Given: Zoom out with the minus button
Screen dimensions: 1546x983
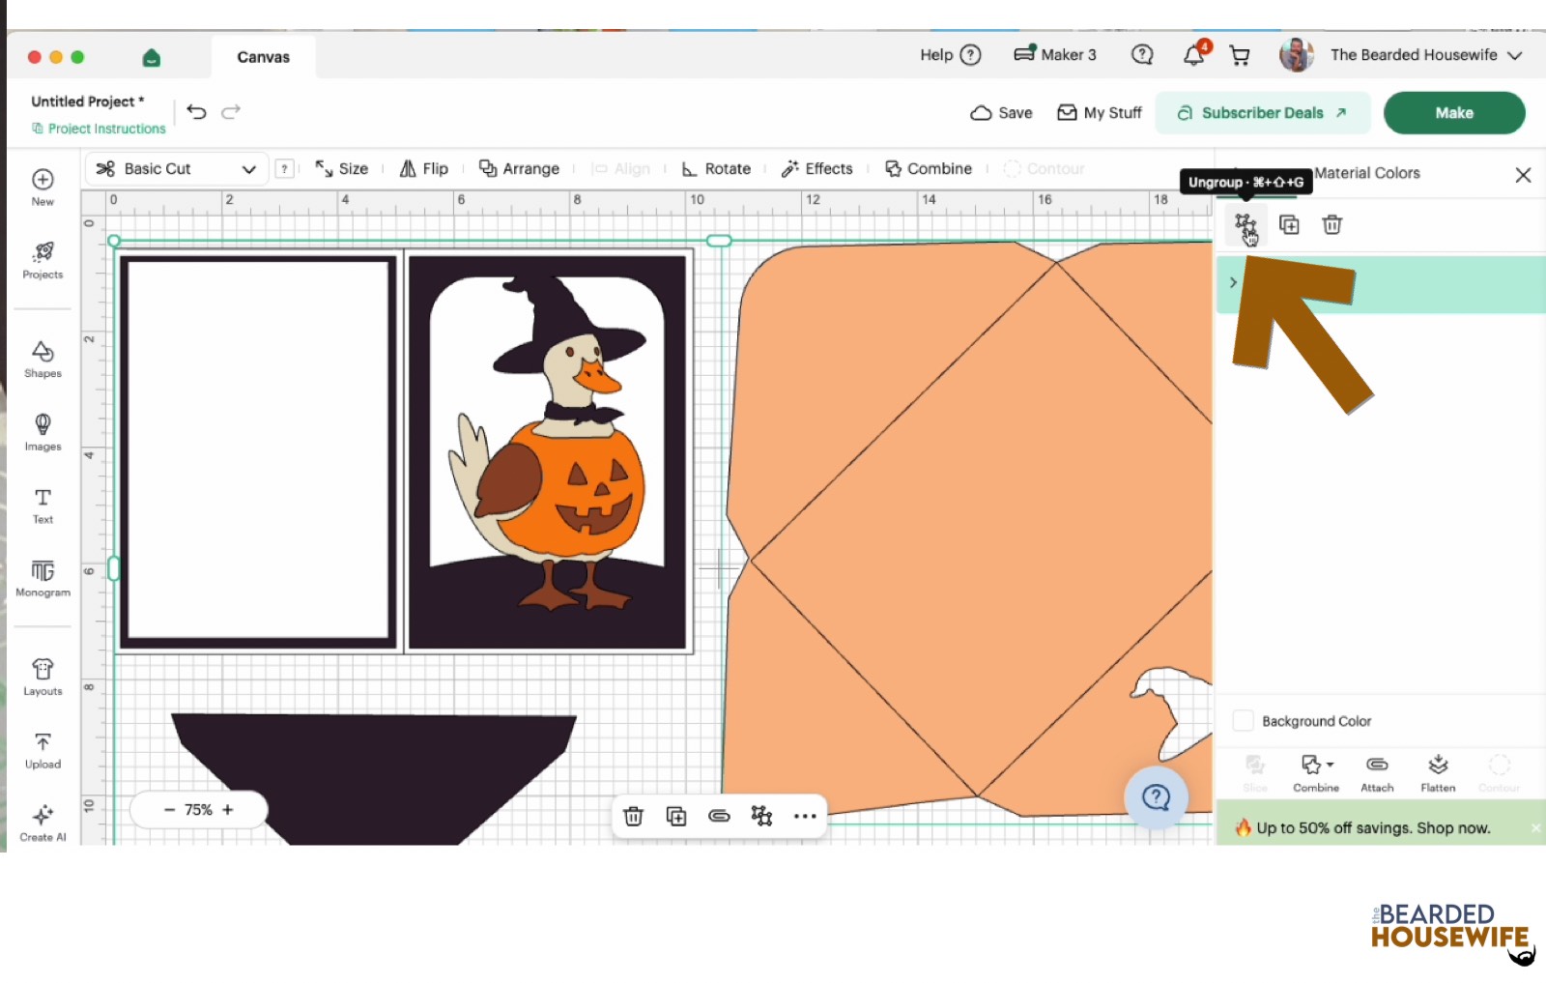Looking at the screenshot, I should point(169,810).
